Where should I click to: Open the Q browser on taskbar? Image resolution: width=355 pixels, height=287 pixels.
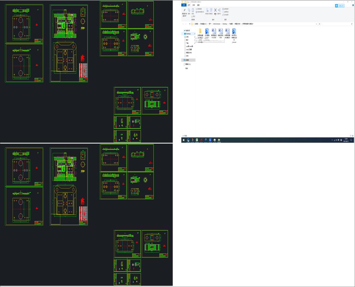[188, 140]
